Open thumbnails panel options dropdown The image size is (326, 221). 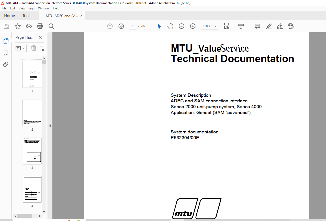tap(20, 48)
